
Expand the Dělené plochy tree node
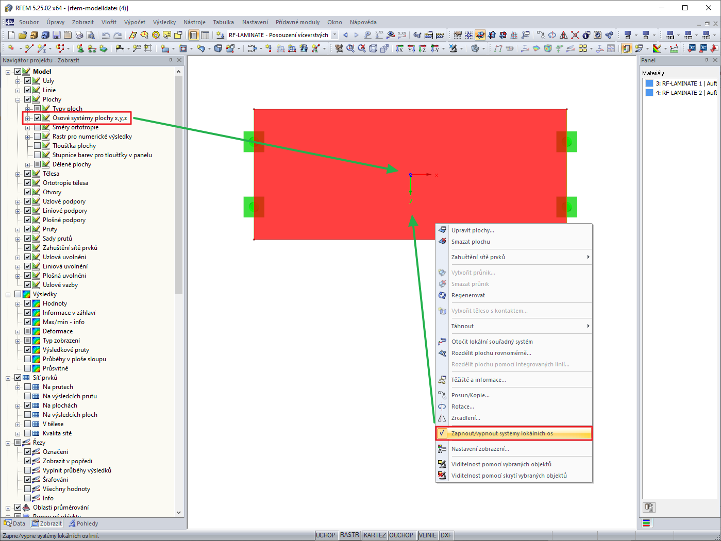28,164
